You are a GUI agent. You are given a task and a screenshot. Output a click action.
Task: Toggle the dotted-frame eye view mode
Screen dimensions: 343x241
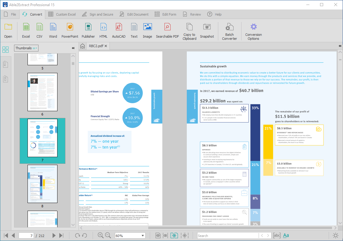click(x=185, y=235)
